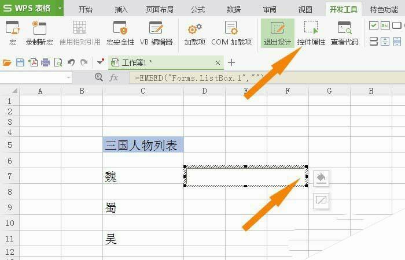The width and height of the screenshot is (405, 260).
Task: Click the magnifier icon beside fx
Action: [x=99, y=77]
